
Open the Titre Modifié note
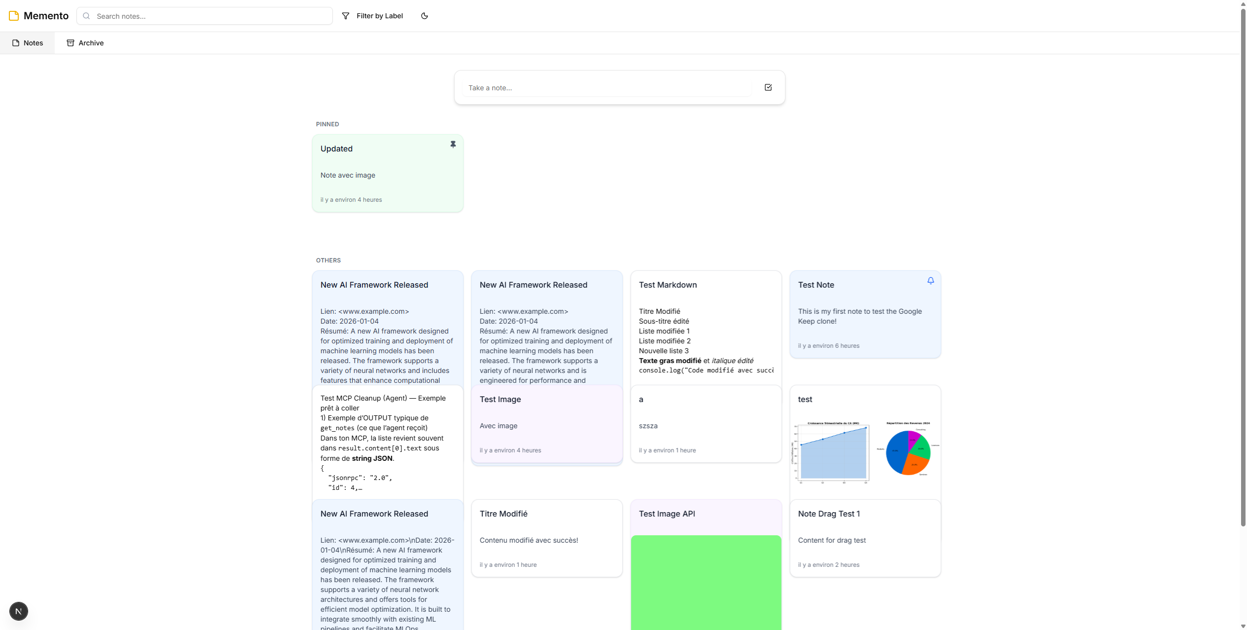click(546, 538)
